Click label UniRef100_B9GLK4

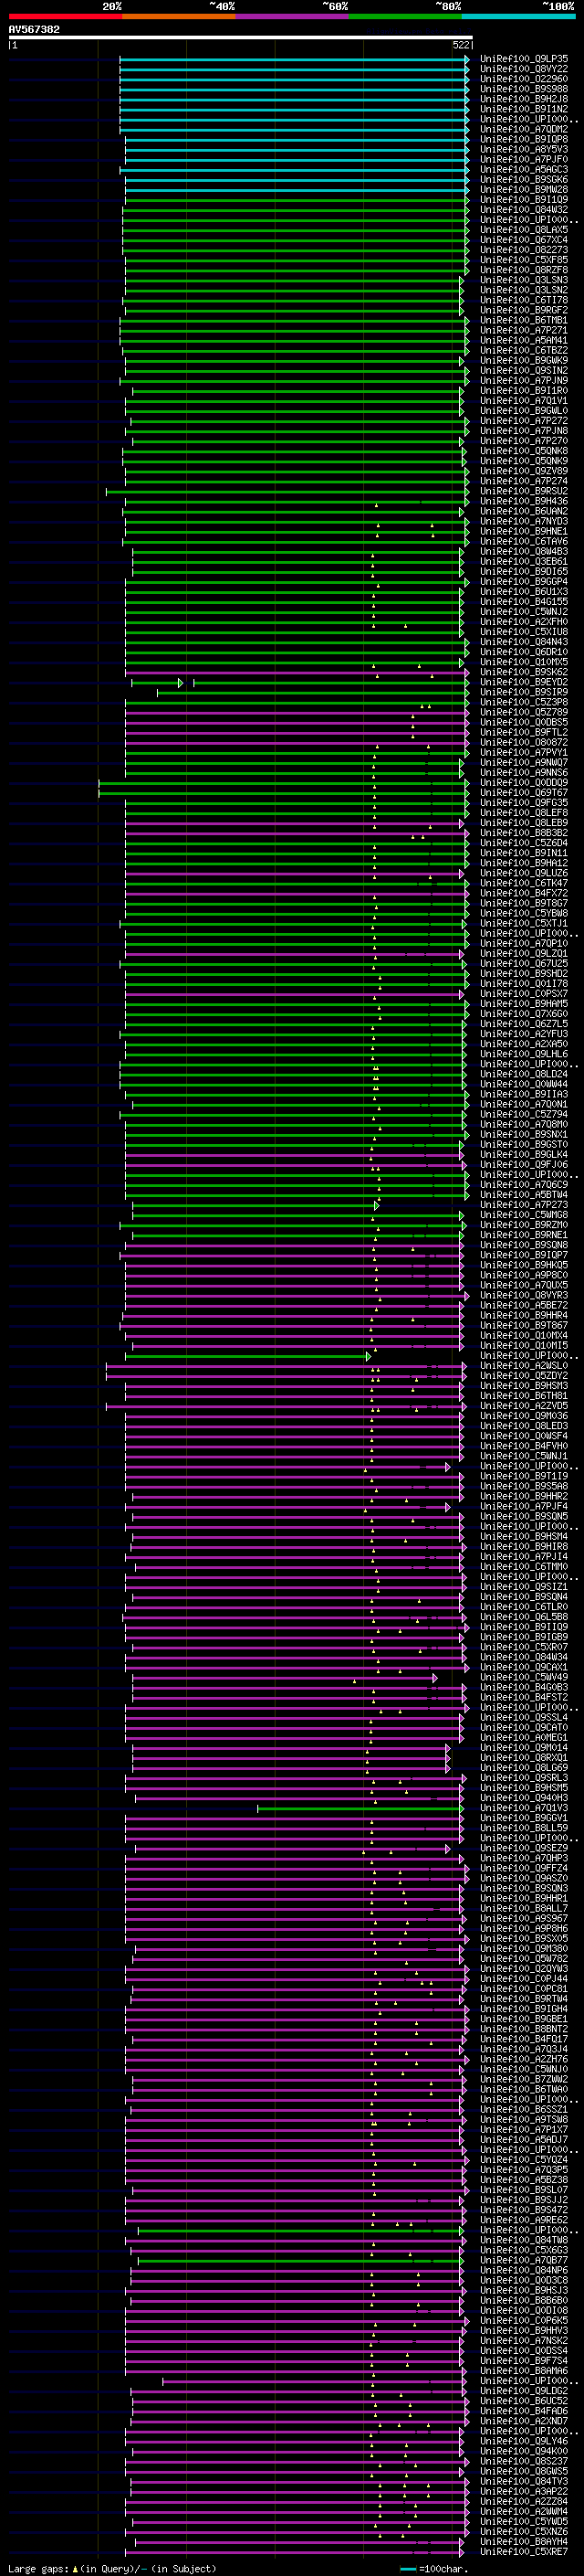coord(524,1155)
